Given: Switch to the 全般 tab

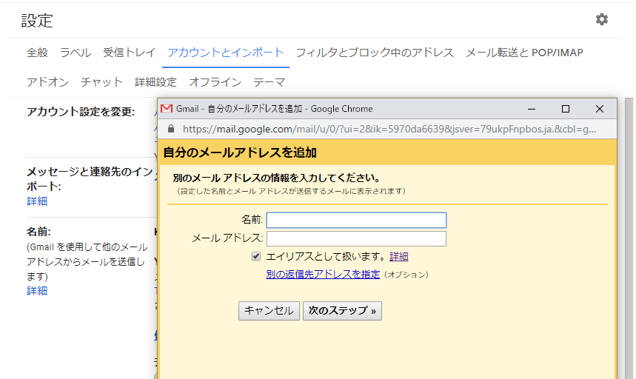Looking at the screenshot, I should click(x=37, y=53).
